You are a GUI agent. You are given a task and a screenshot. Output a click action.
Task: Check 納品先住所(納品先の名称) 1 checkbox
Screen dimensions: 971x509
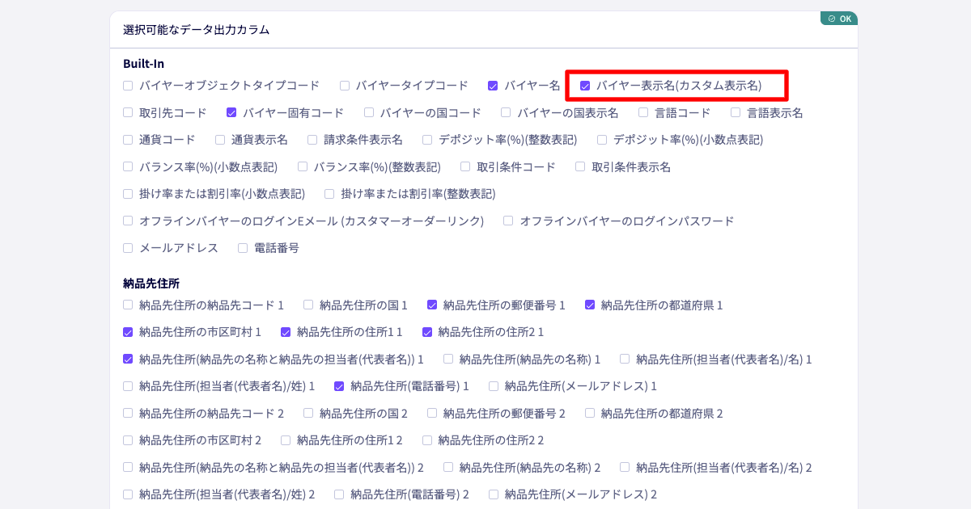[448, 359]
